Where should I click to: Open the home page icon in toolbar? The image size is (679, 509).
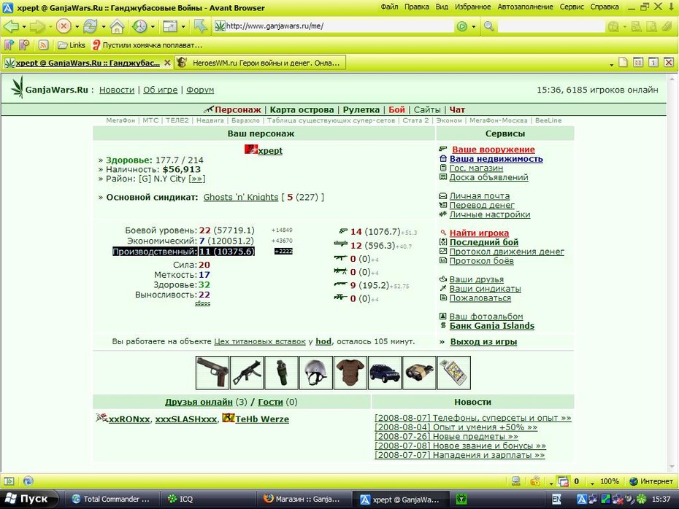117,26
